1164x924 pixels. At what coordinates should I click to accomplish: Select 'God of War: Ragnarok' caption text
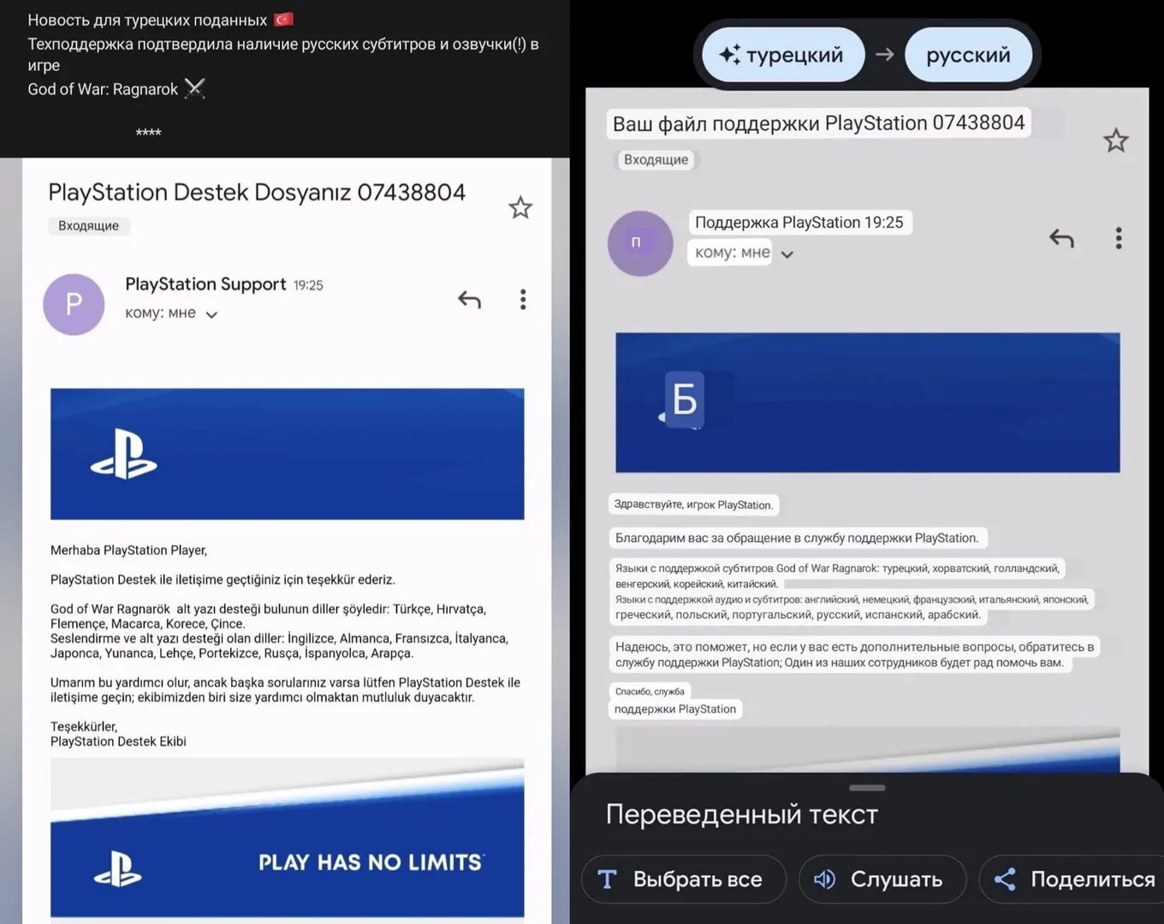coord(103,89)
